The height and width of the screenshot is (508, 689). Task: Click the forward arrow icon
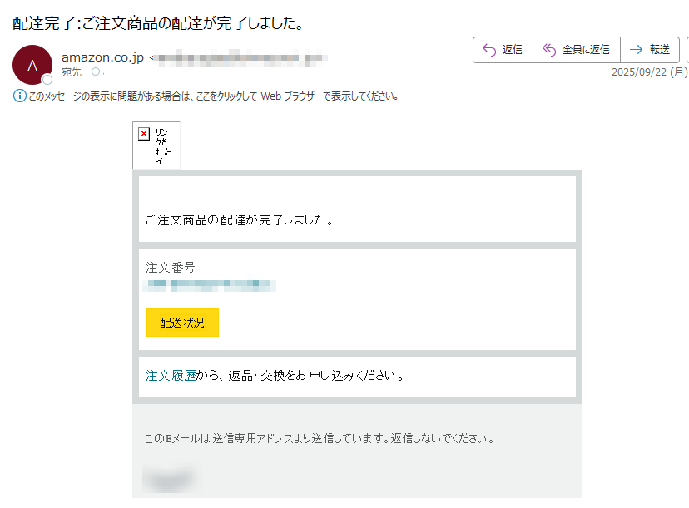(x=637, y=50)
